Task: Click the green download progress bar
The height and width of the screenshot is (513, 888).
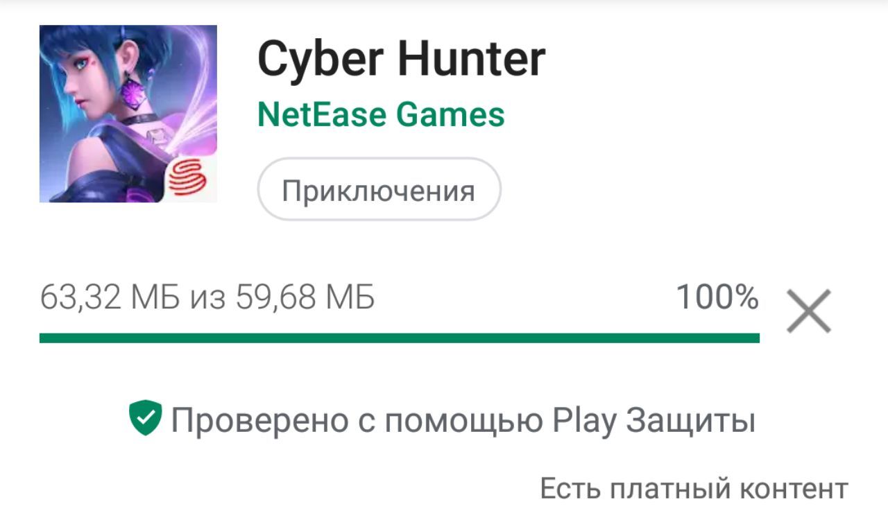Action: [x=400, y=338]
